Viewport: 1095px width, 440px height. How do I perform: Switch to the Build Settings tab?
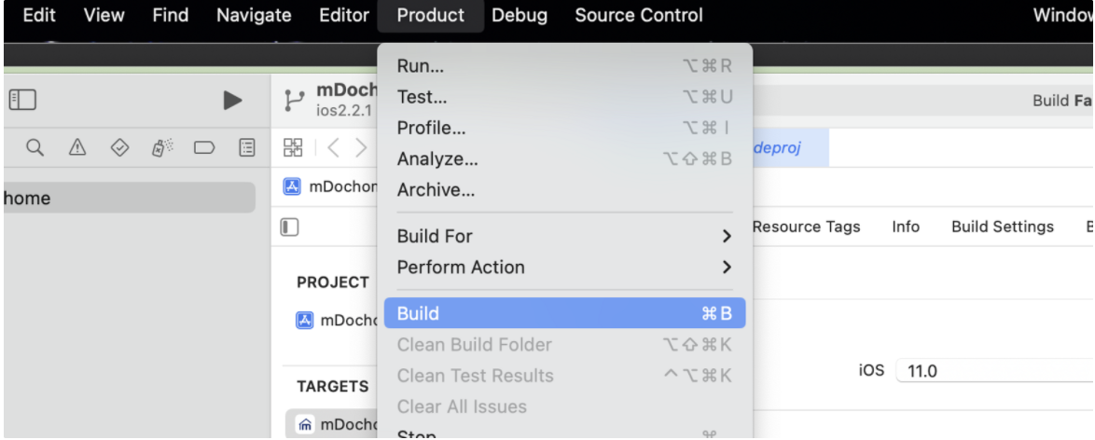1002,227
